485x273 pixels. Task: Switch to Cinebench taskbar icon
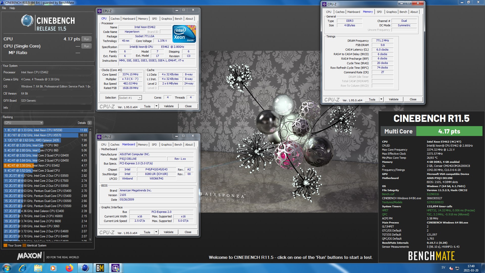coord(85,268)
